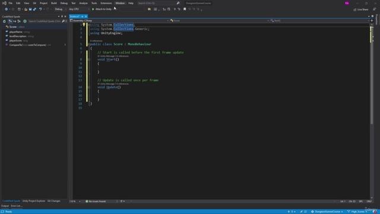Screen dimensions: 380x214
Task: Click the Open File folder icon
Action: click(x=26, y=10)
